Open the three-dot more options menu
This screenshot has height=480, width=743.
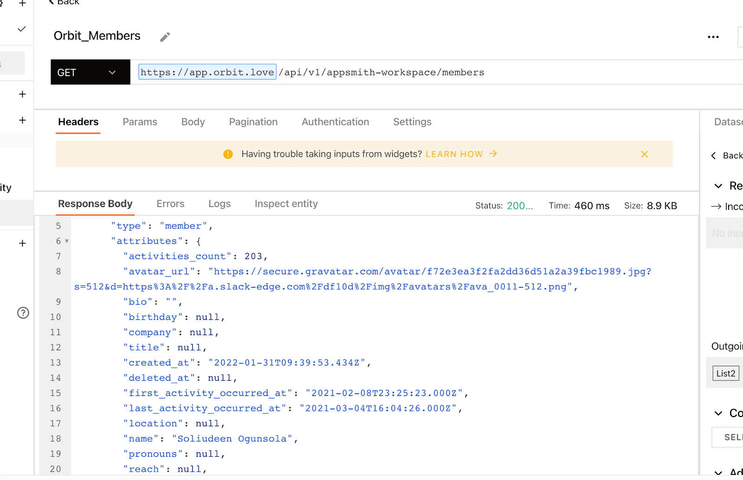[x=713, y=37]
